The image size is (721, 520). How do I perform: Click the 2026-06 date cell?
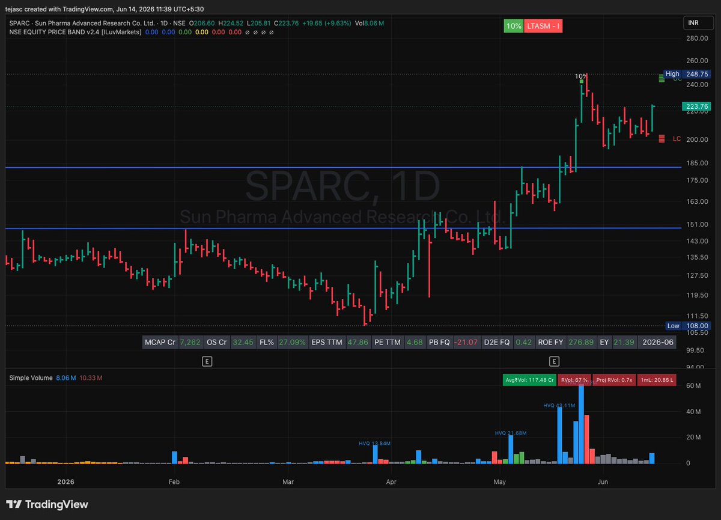(657, 342)
